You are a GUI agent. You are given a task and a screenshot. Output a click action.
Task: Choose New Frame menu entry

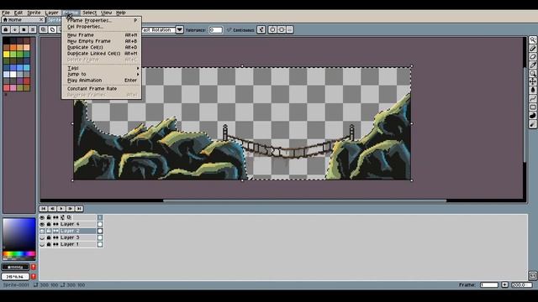102,35
